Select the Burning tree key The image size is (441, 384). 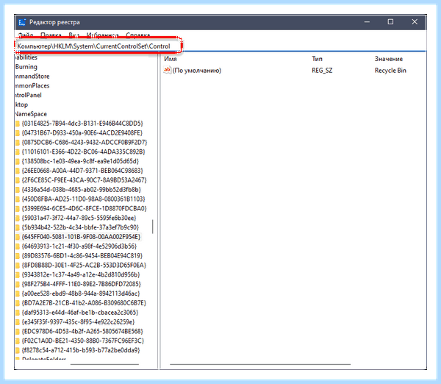26,67
